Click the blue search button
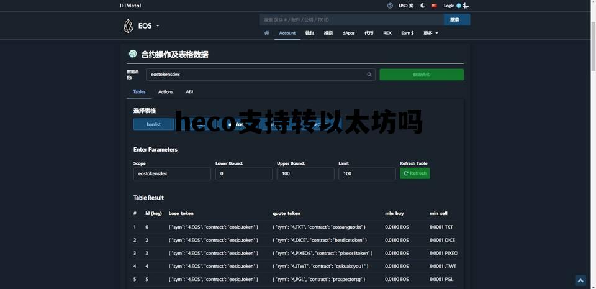 pyautogui.click(x=457, y=20)
